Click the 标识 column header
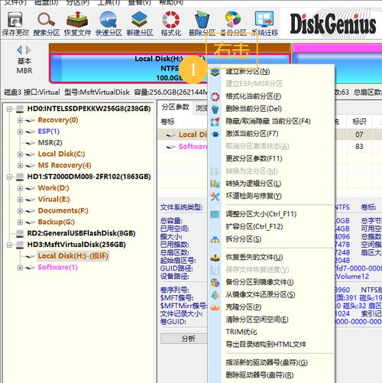Viewport: 382px width, 383px height. [359, 122]
